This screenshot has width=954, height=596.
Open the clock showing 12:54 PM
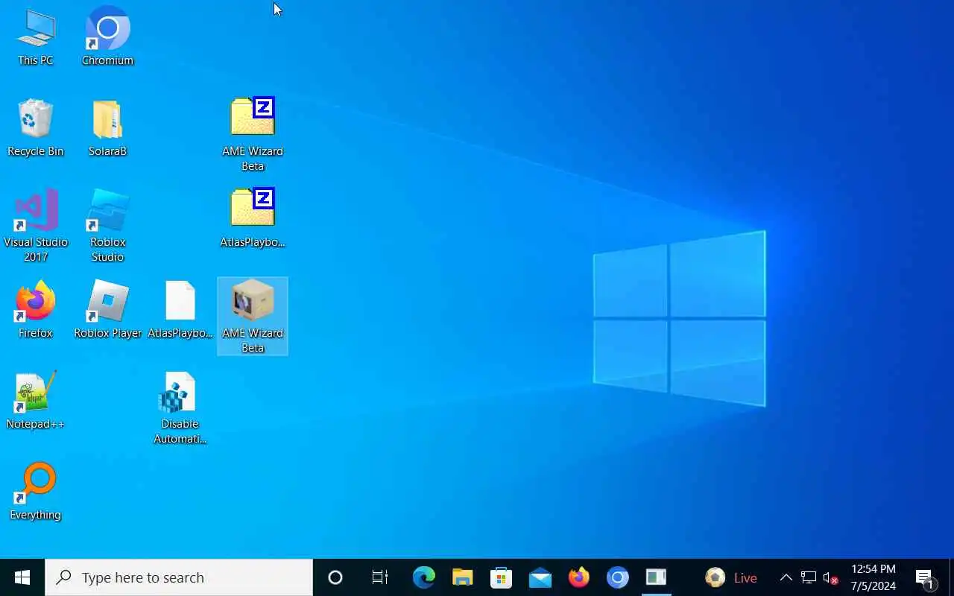pos(874,577)
